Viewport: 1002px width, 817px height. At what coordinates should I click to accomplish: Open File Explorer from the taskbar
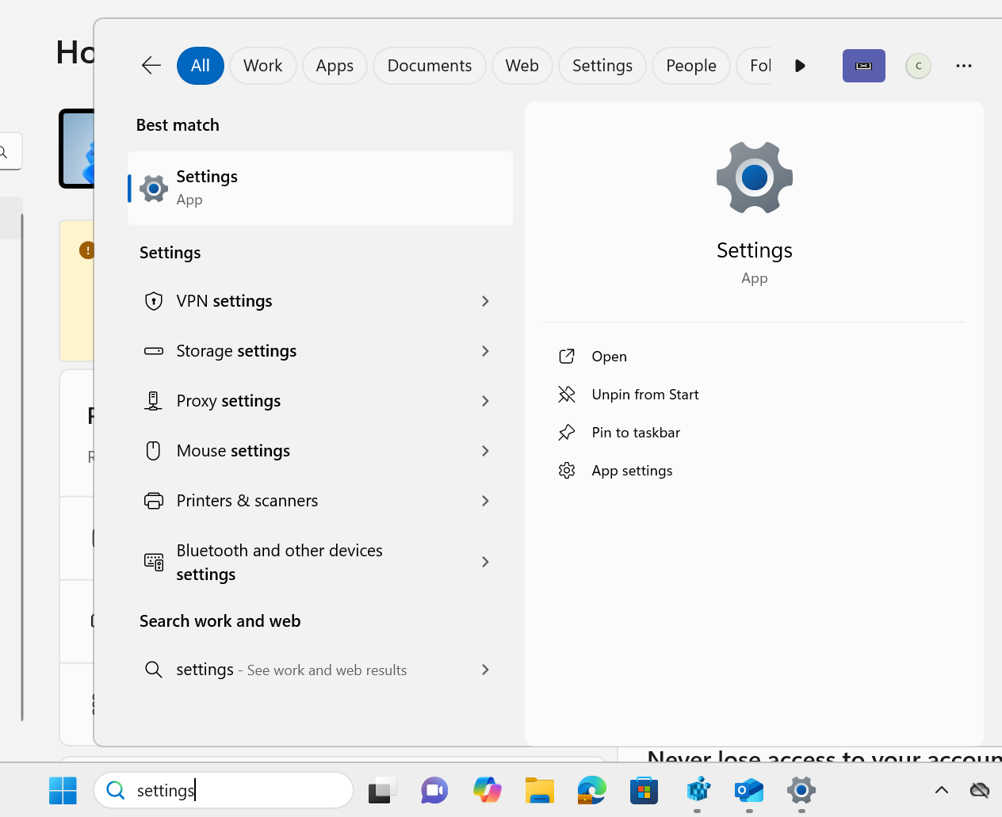539,790
